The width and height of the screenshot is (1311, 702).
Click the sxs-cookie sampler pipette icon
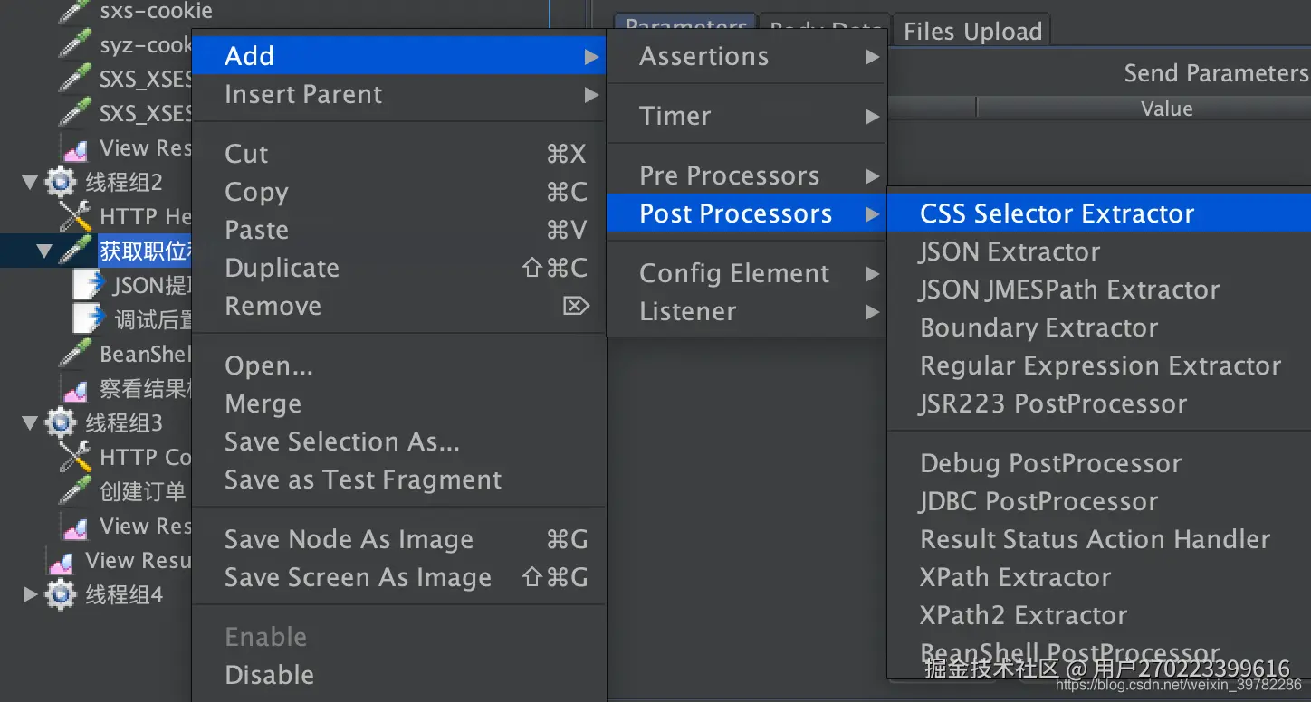click(75, 13)
